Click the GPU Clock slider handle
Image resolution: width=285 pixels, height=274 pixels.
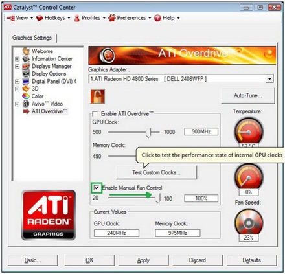pyautogui.click(x=149, y=133)
